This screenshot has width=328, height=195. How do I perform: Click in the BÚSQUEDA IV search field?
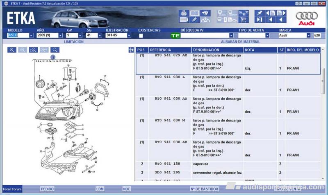click(x=205, y=36)
